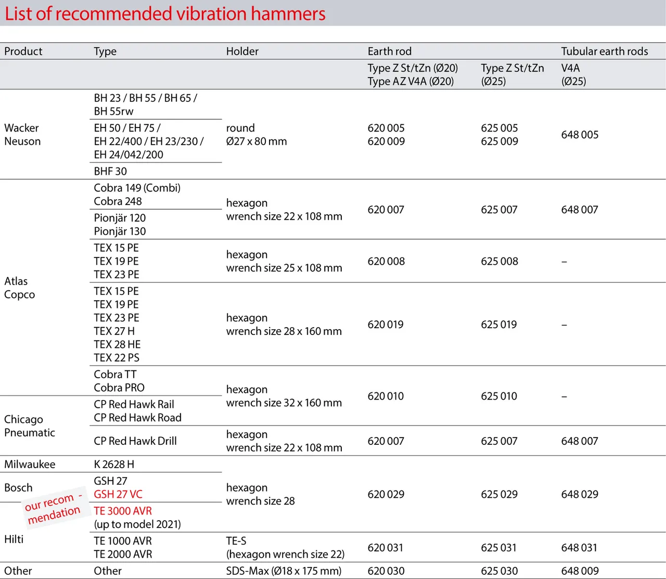This screenshot has height=579, width=666.
Task: Select the "SDS-Max (Ø18 x 175 mm)" holder
Action: tap(284, 571)
